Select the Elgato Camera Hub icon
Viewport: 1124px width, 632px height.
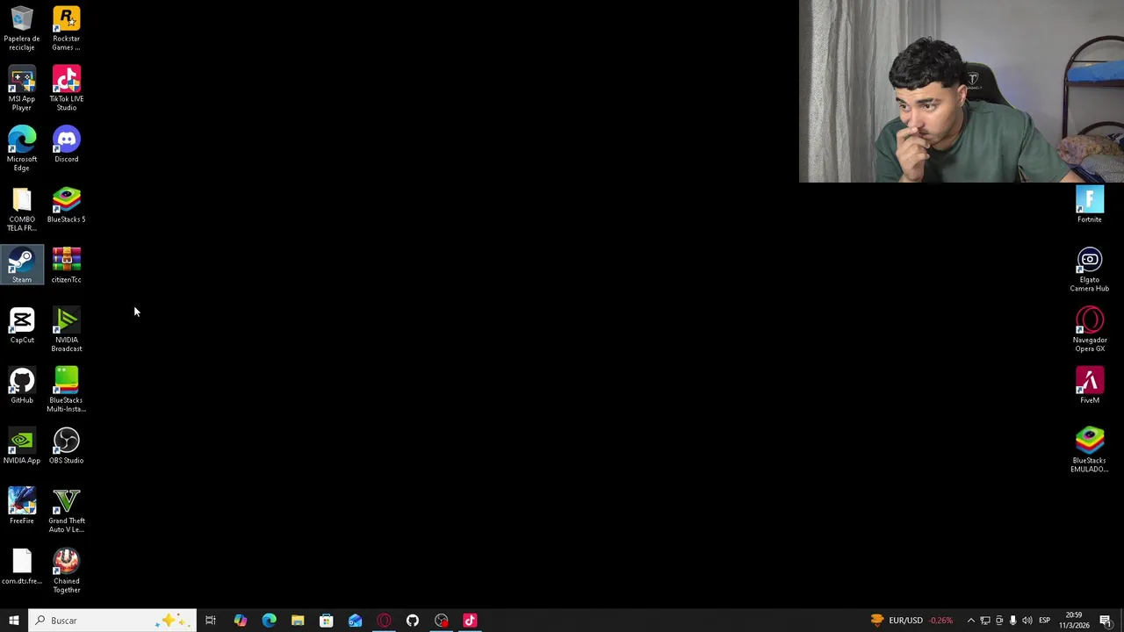point(1090,270)
